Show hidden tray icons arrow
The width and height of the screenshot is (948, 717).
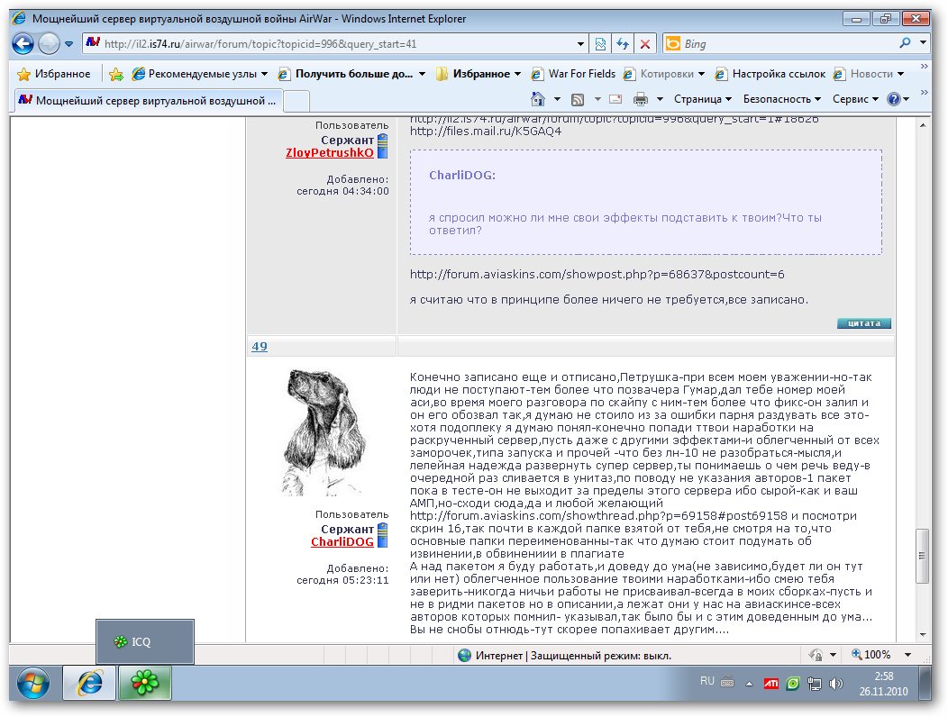coord(749,684)
